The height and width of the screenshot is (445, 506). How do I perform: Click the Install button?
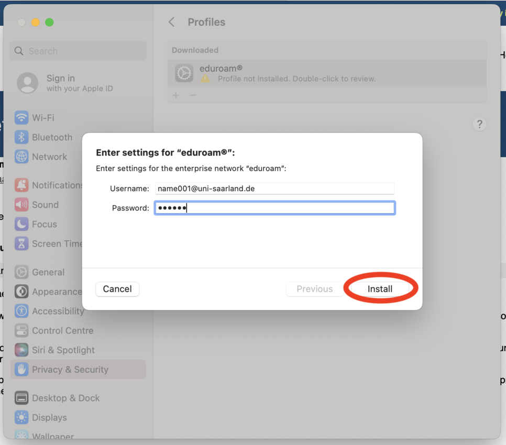click(x=380, y=289)
